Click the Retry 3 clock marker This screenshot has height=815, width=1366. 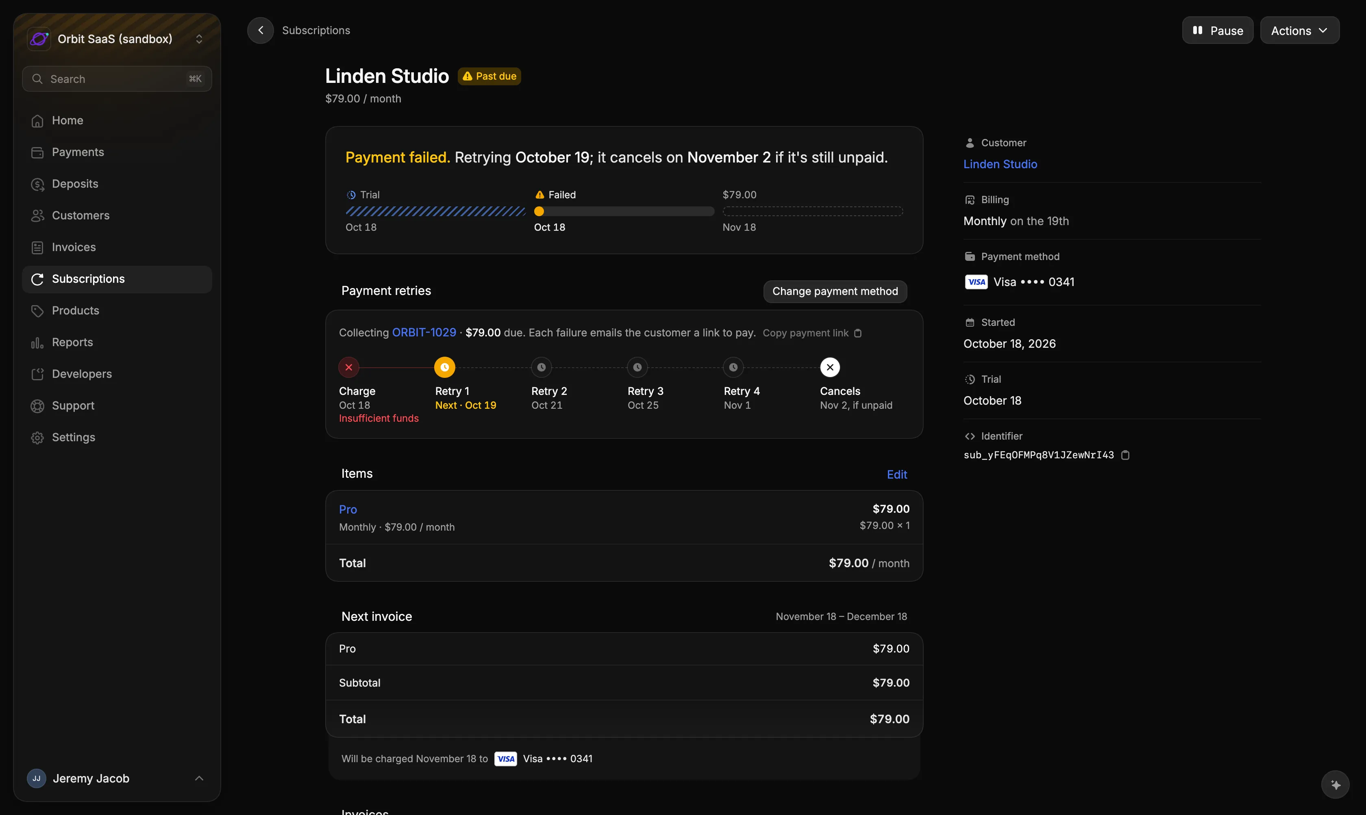[637, 367]
